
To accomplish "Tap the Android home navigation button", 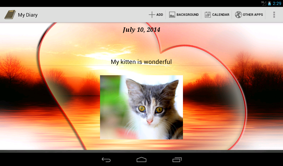I will (x=141, y=160).
